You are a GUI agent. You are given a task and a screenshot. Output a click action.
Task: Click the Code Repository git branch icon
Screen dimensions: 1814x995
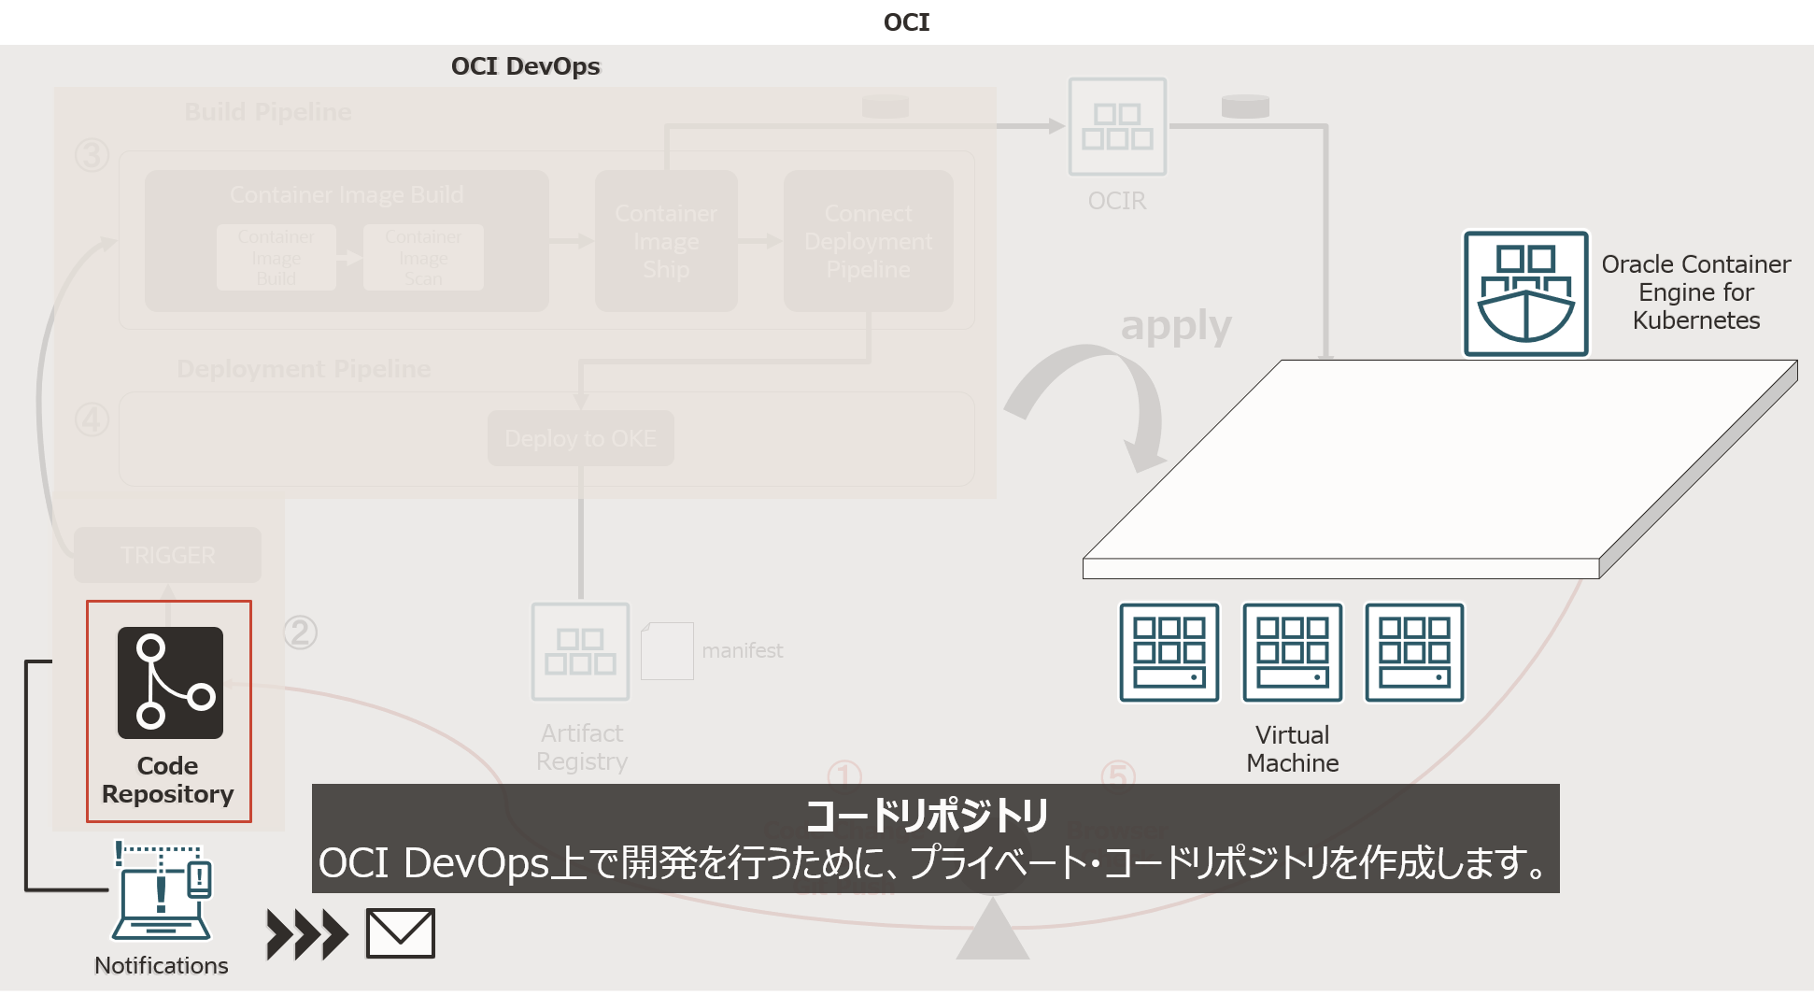click(x=170, y=682)
